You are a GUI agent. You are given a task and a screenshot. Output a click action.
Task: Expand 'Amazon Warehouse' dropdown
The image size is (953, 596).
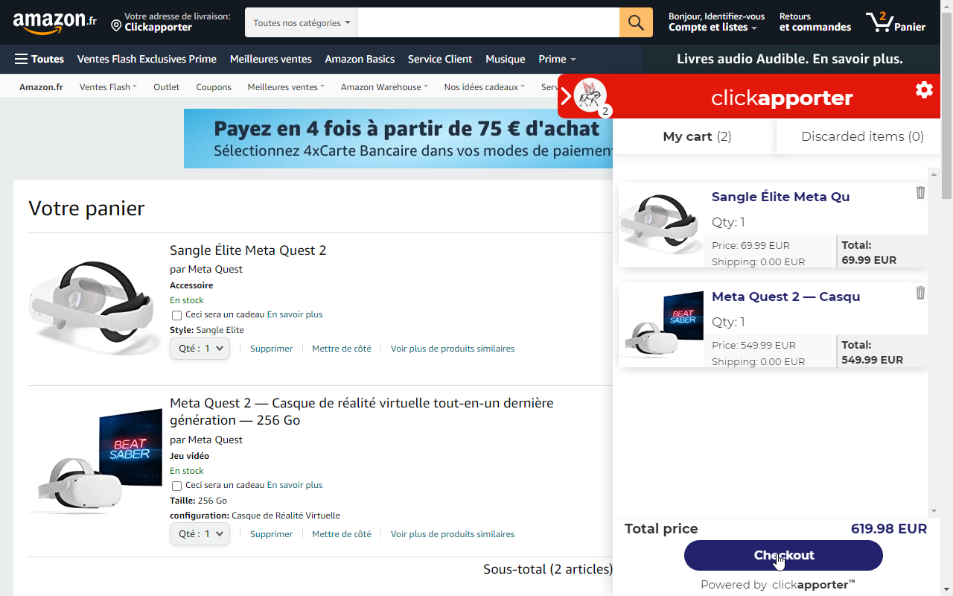tap(384, 87)
